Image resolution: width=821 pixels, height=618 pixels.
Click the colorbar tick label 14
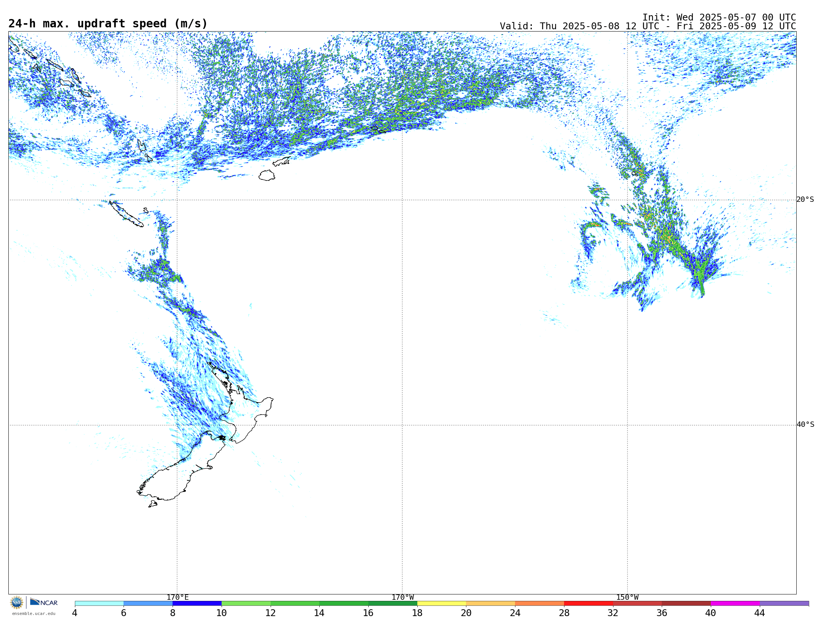tap(319, 613)
